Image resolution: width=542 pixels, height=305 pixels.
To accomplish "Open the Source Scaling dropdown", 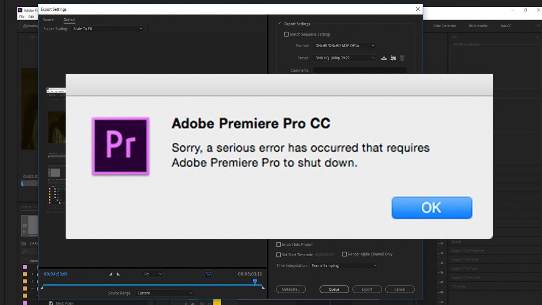I will click(108, 29).
